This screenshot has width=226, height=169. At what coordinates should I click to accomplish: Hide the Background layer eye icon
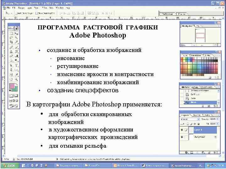point(182,137)
